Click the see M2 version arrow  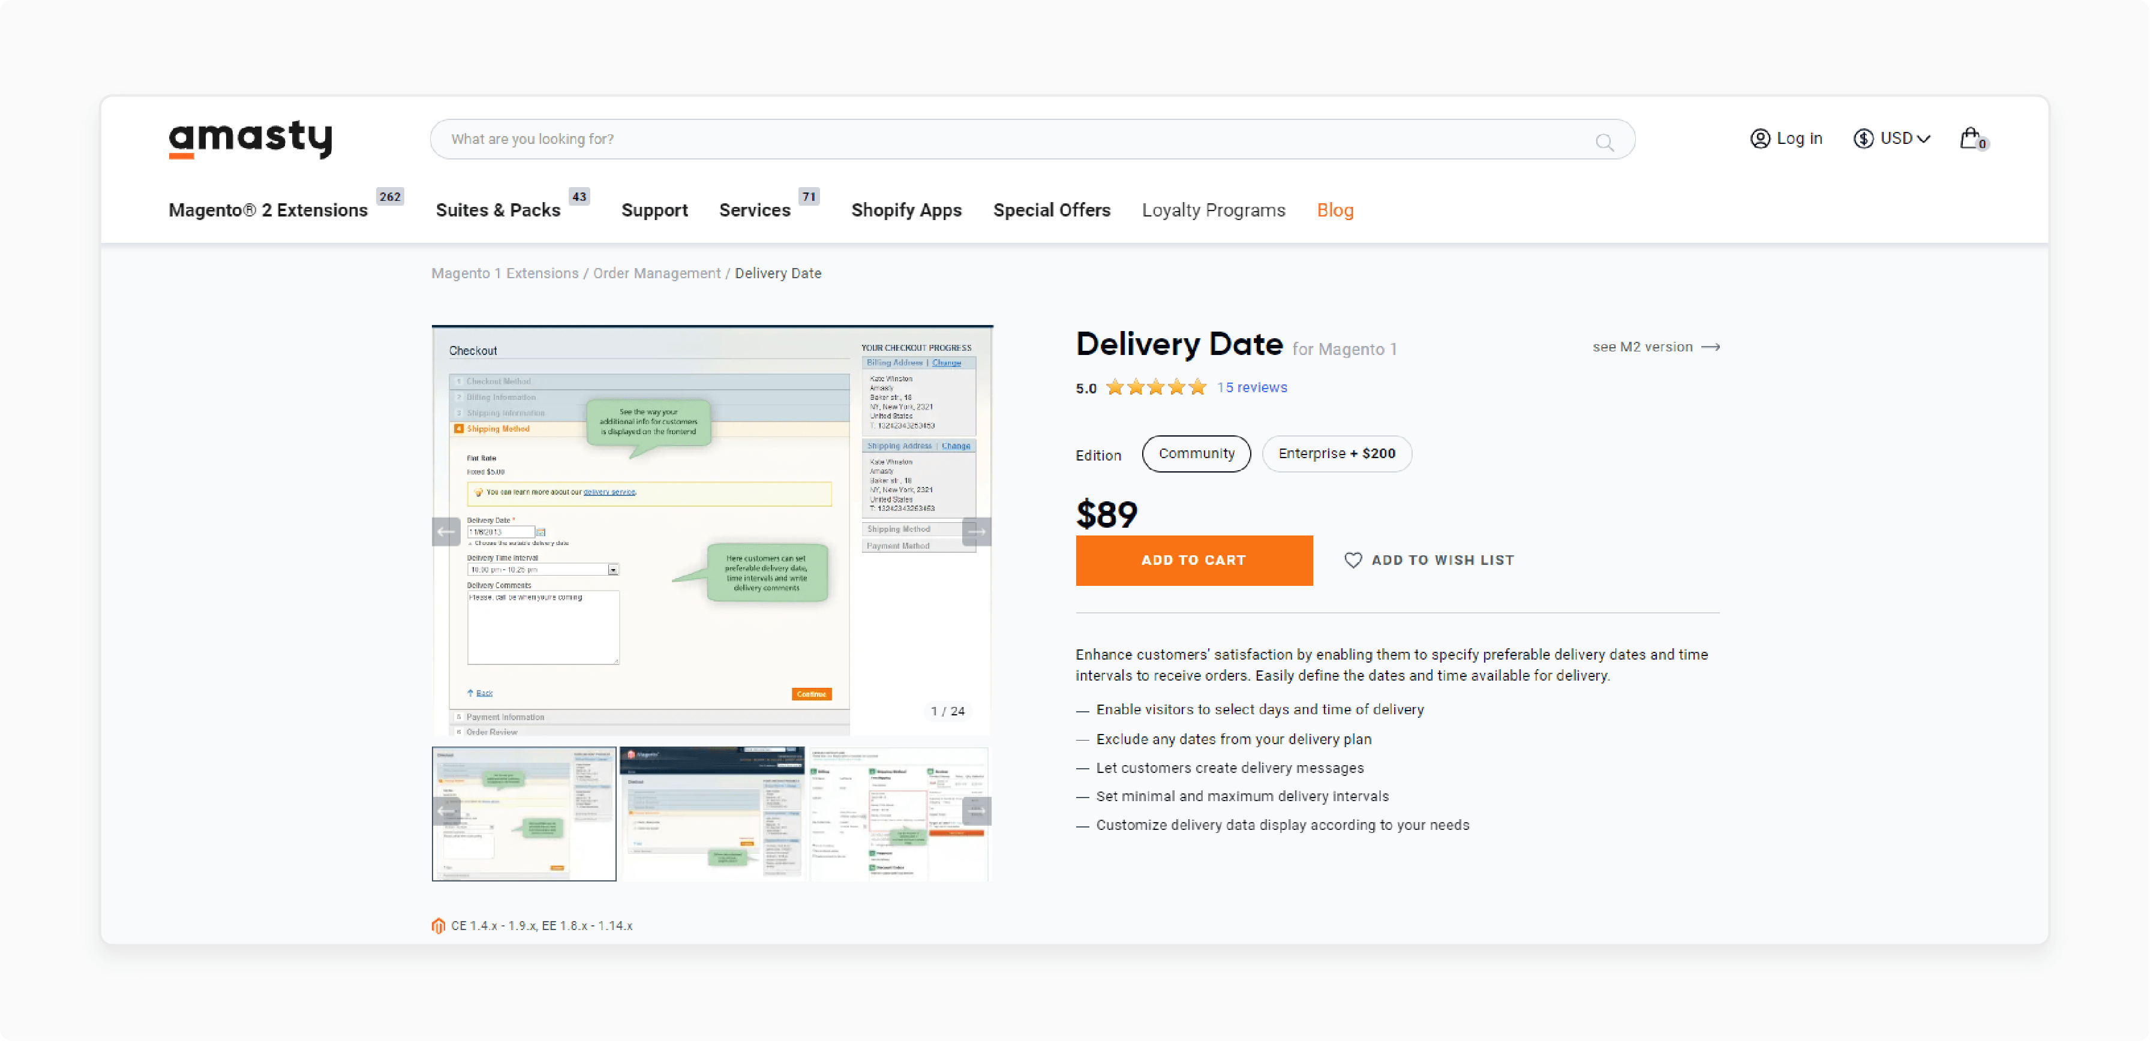tap(1710, 347)
